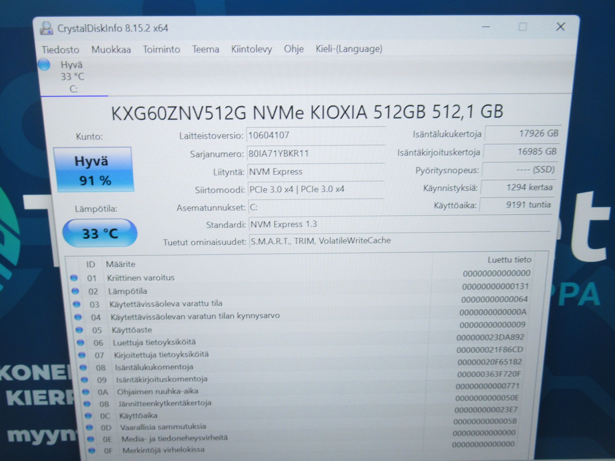Close the CrystalDiskInfo window
Image resolution: width=615 pixels, height=461 pixels.
tap(560, 27)
